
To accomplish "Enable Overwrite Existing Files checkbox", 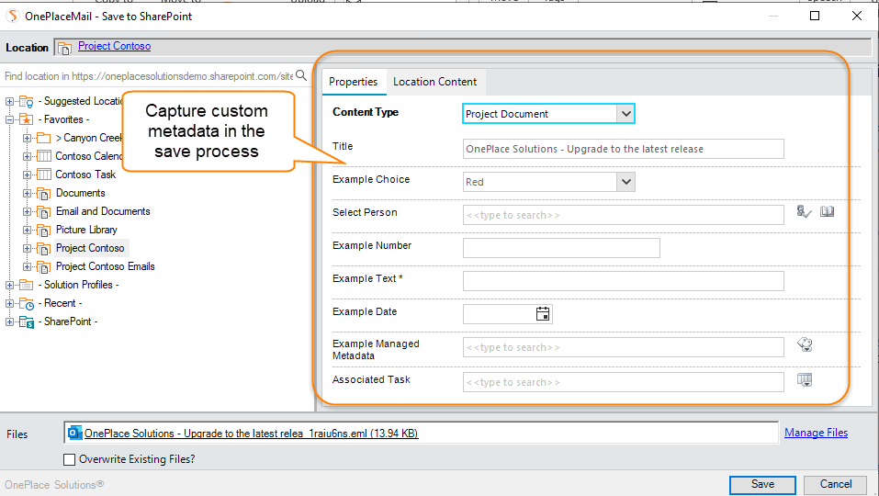I will coord(70,459).
